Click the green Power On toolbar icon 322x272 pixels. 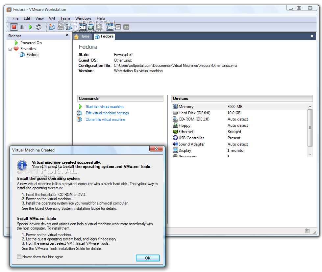[30, 27]
